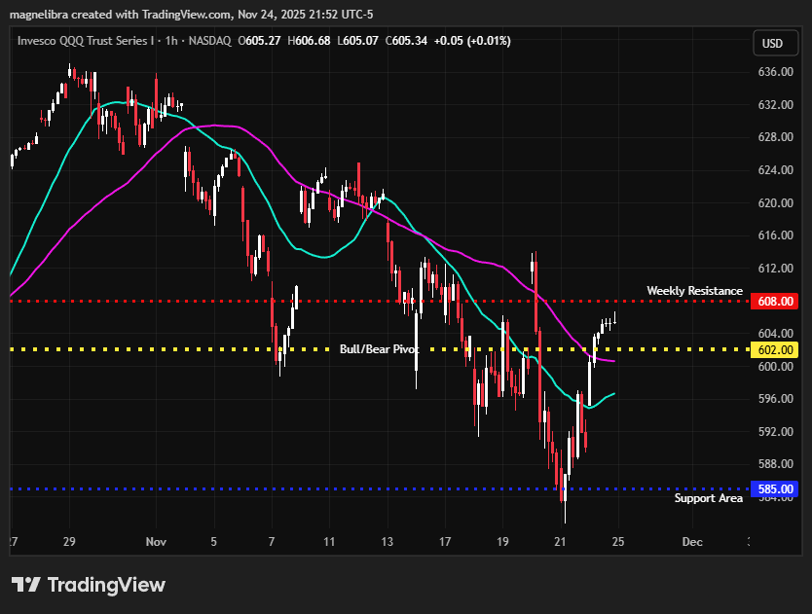Click the change value +0.05 (+0.01%)
The height and width of the screenshot is (614, 812).
point(472,41)
